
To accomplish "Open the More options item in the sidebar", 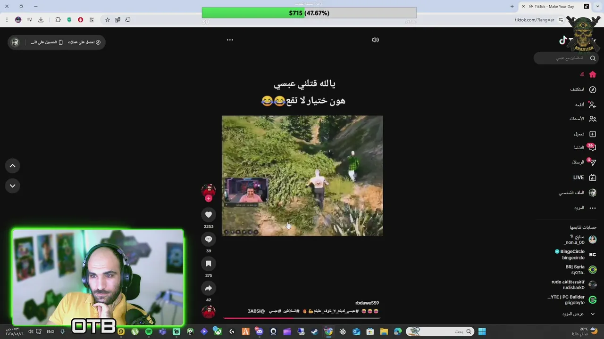I will pos(585,208).
